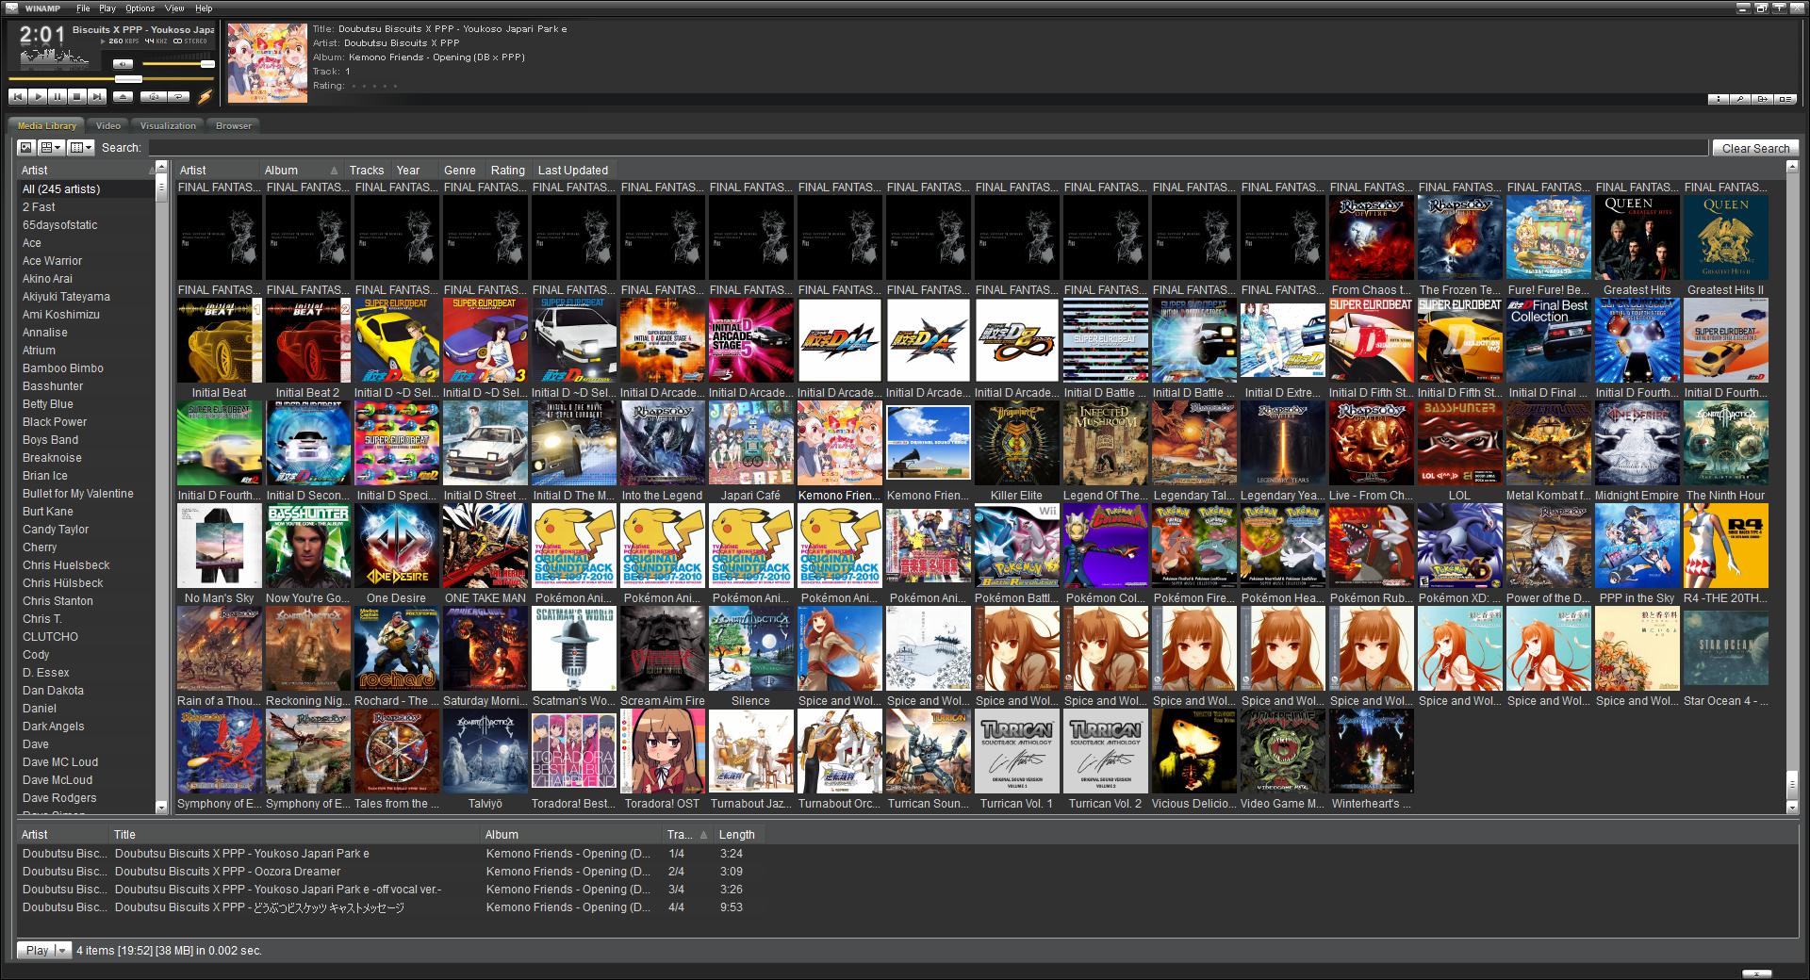The width and height of the screenshot is (1810, 980).
Task: Mute audio with the speaker button
Action: pos(123,64)
